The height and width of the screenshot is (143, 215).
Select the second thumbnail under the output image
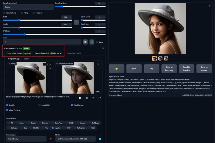tap(160, 58)
